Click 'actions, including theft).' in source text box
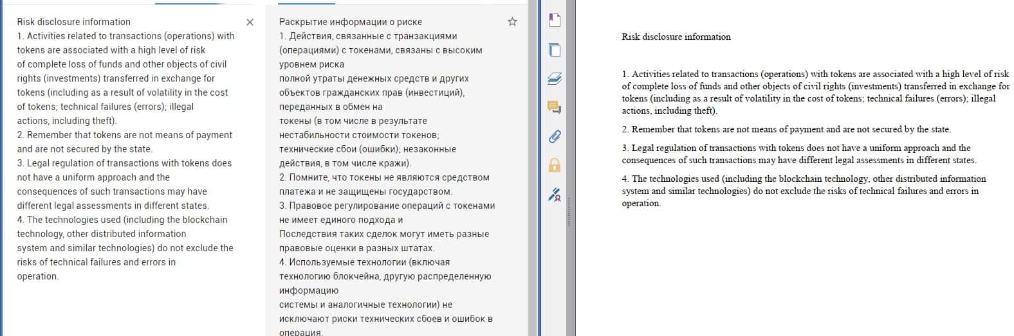Viewport: 1014px width, 336px height. (67, 121)
